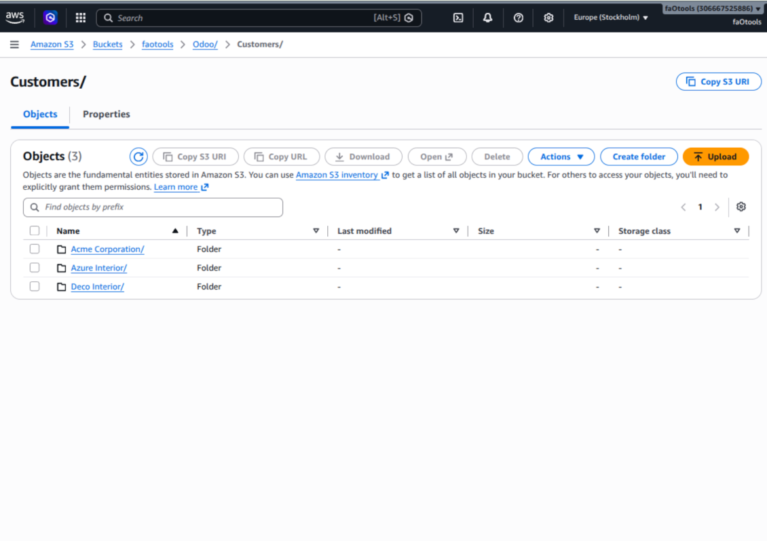767x541 pixels.
Task: Select all objects checkbox in header
Action: tap(34, 231)
